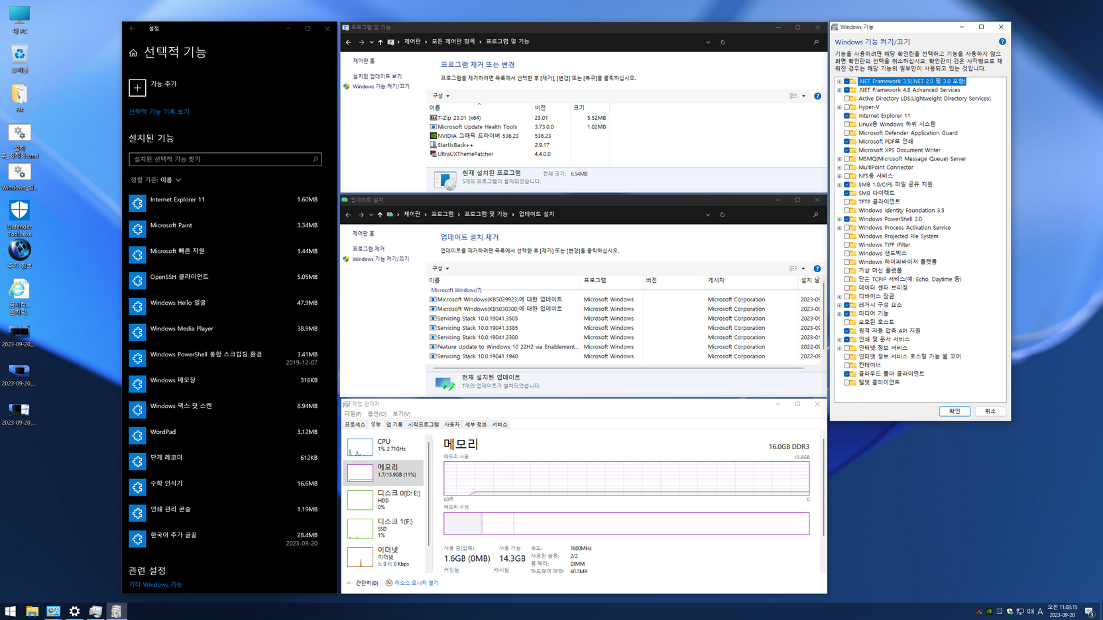Select the Internet Explorer 11 feature gear icon
Viewport: 1103px width, 620px height.
137,203
